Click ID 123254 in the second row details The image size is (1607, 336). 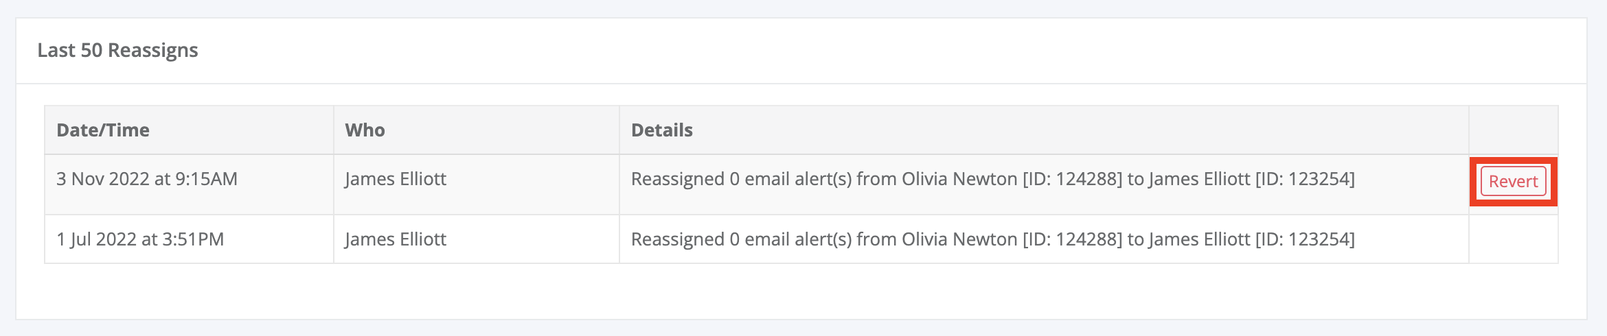pos(1306,240)
